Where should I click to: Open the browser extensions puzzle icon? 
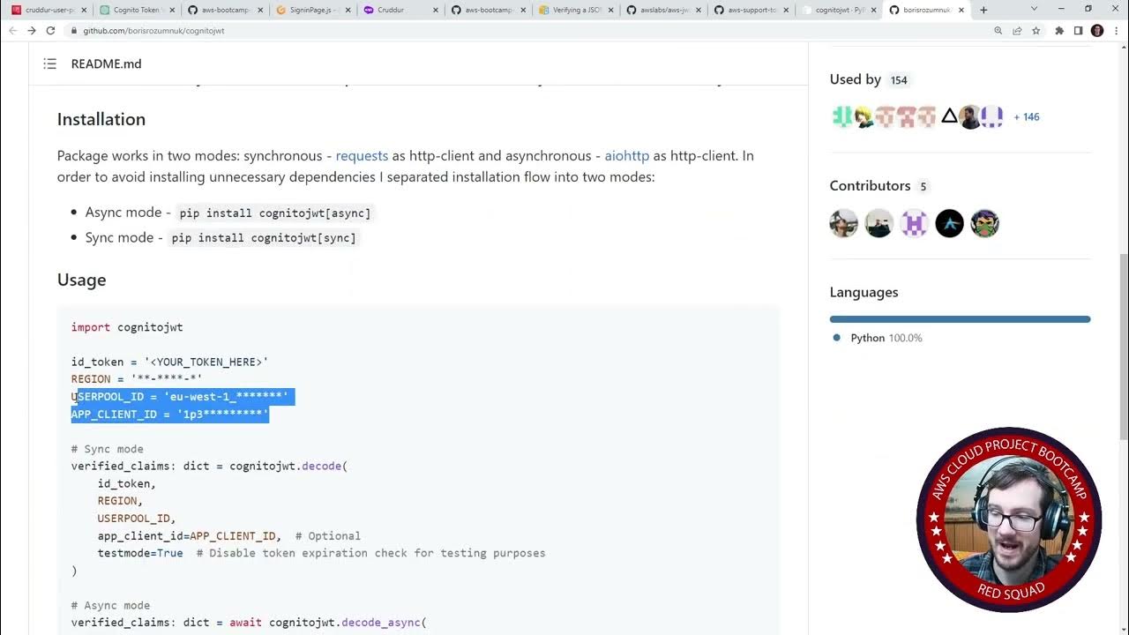1059,30
